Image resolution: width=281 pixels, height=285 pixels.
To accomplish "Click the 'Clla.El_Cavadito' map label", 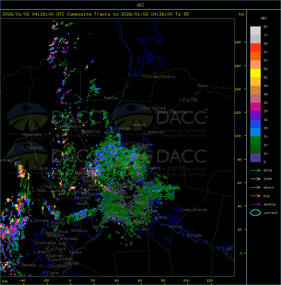I will pos(170,112).
